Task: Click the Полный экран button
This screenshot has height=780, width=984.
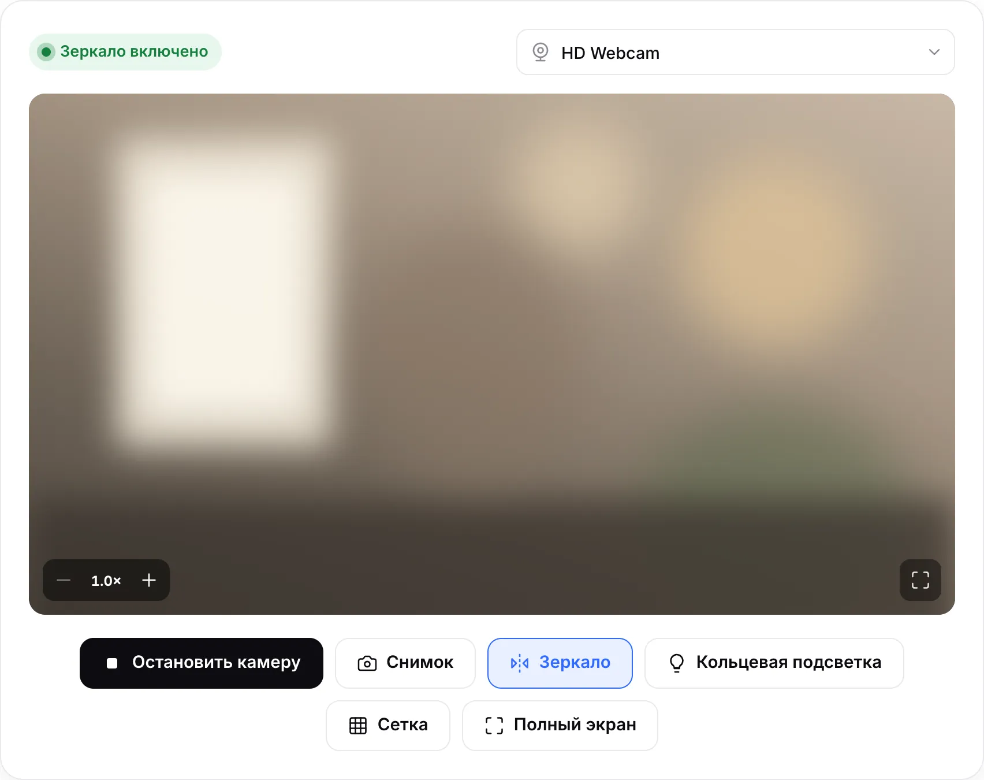Action: pyautogui.click(x=560, y=725)
